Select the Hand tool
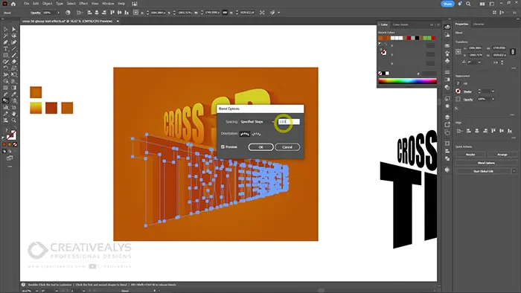This screenshot has width=521, height=293. click(x=14, y=114)
